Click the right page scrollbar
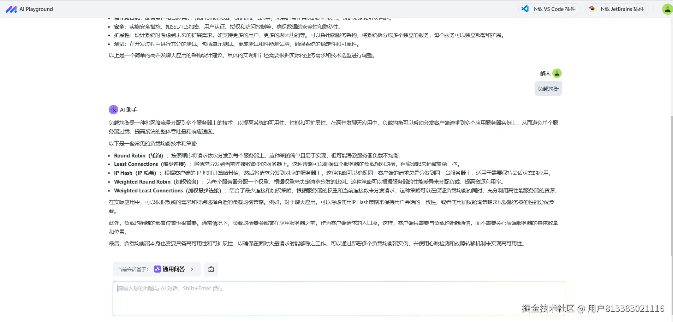 671,212
